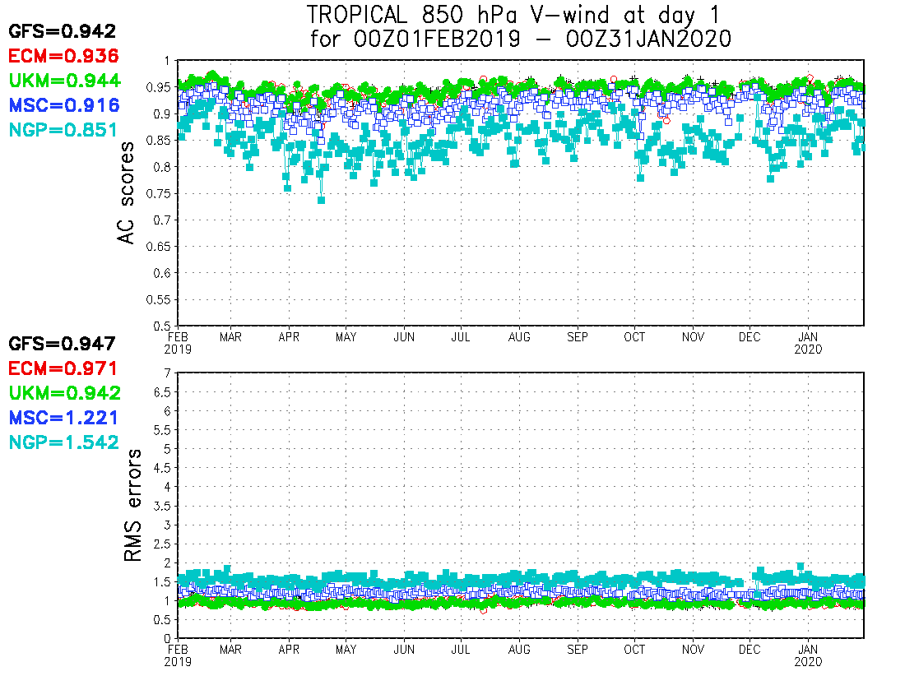905x699 pixels.
Task: Click 'SEP' under the AC scores chart
Action: pos(578,337)
